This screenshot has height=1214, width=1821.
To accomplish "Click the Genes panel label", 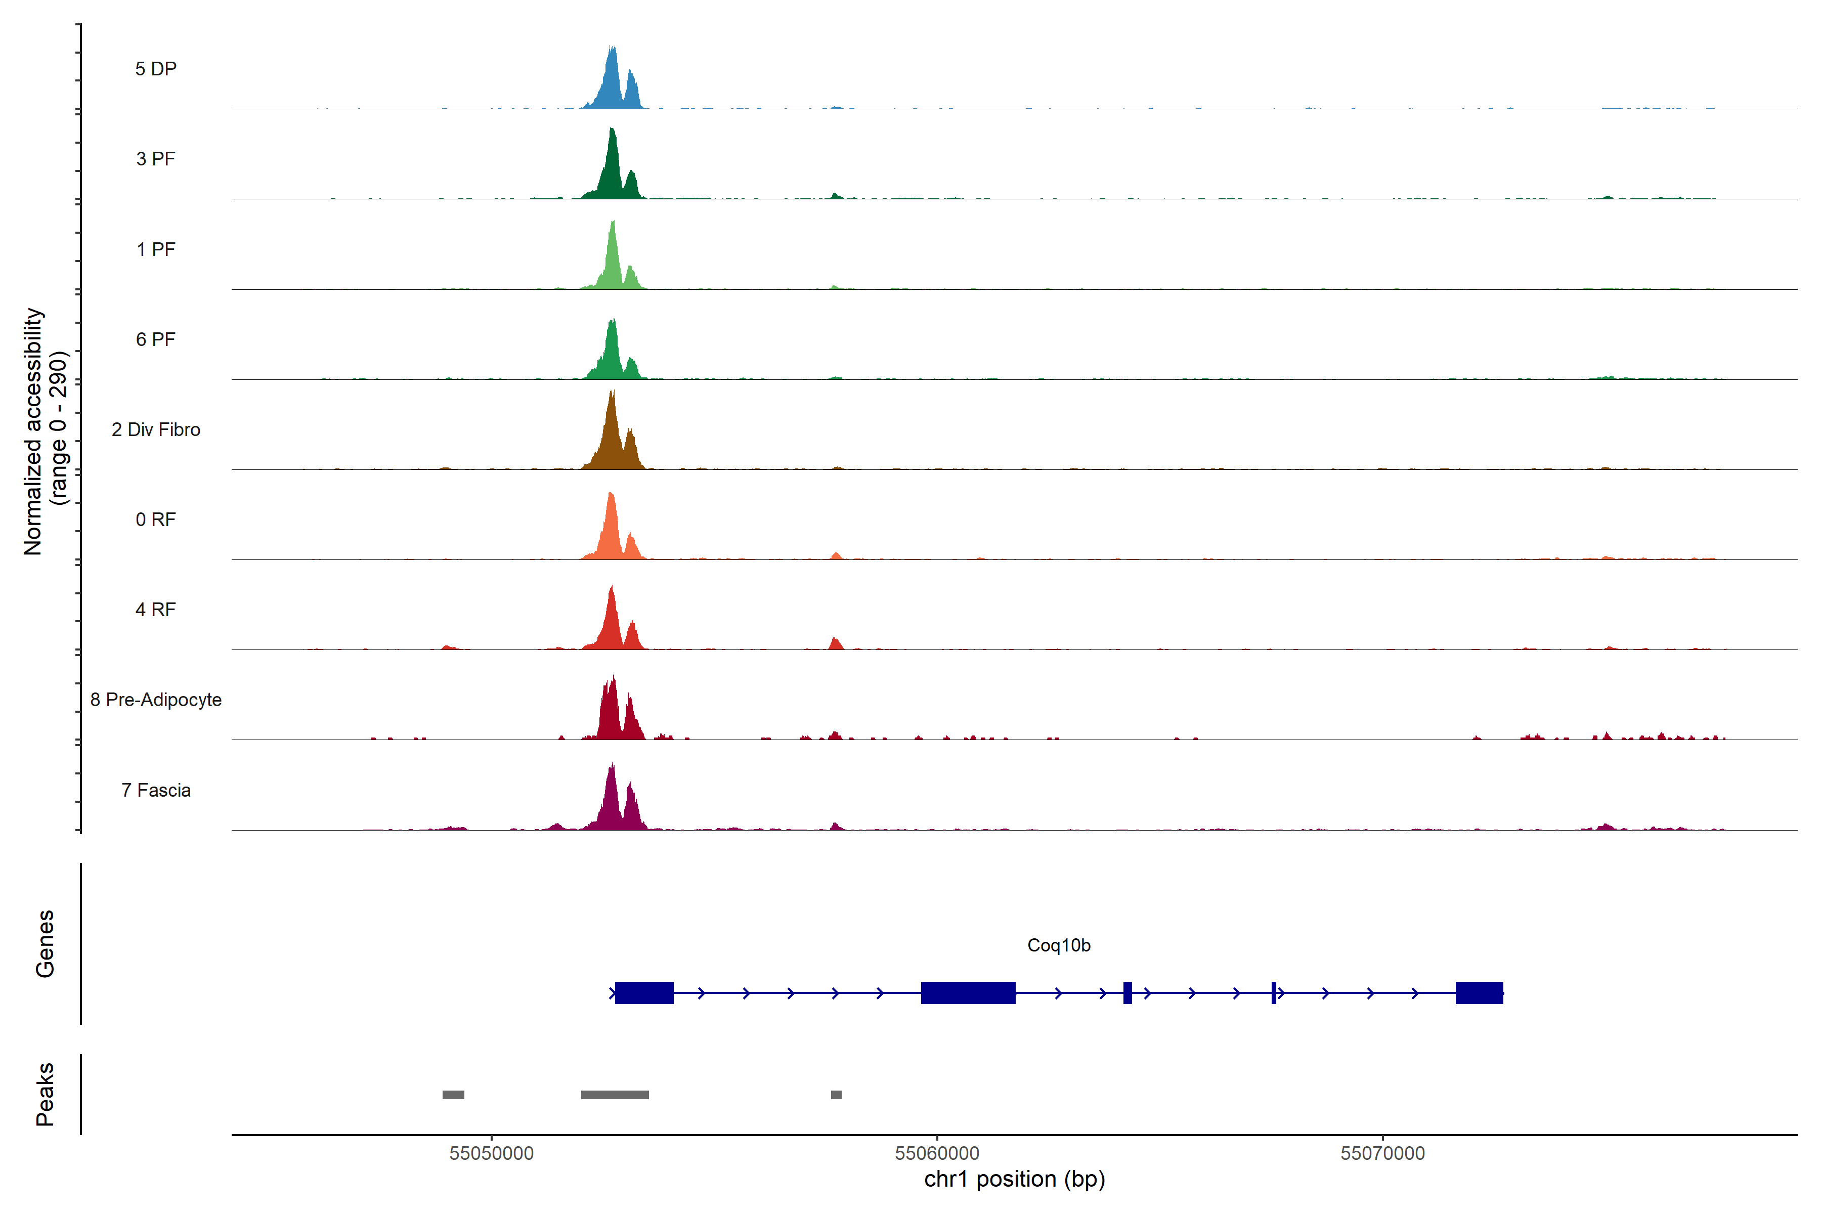I will (x=45, y=944).
